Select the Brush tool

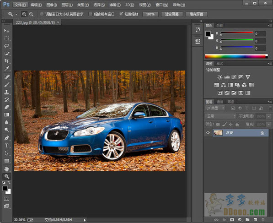pyautogui.click(x=6, y=84)
